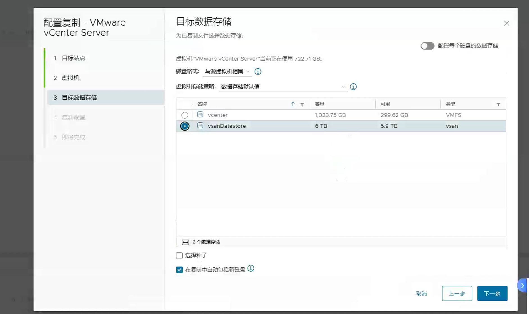This screenshot has width=529, height=314.
Task: Click the vsanDatastore datastore icon
Action: (200, 126)
